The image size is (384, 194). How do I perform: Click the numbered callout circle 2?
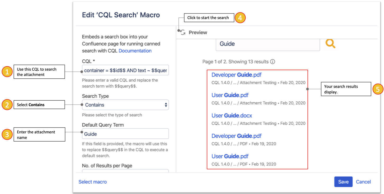click(7, 105)
